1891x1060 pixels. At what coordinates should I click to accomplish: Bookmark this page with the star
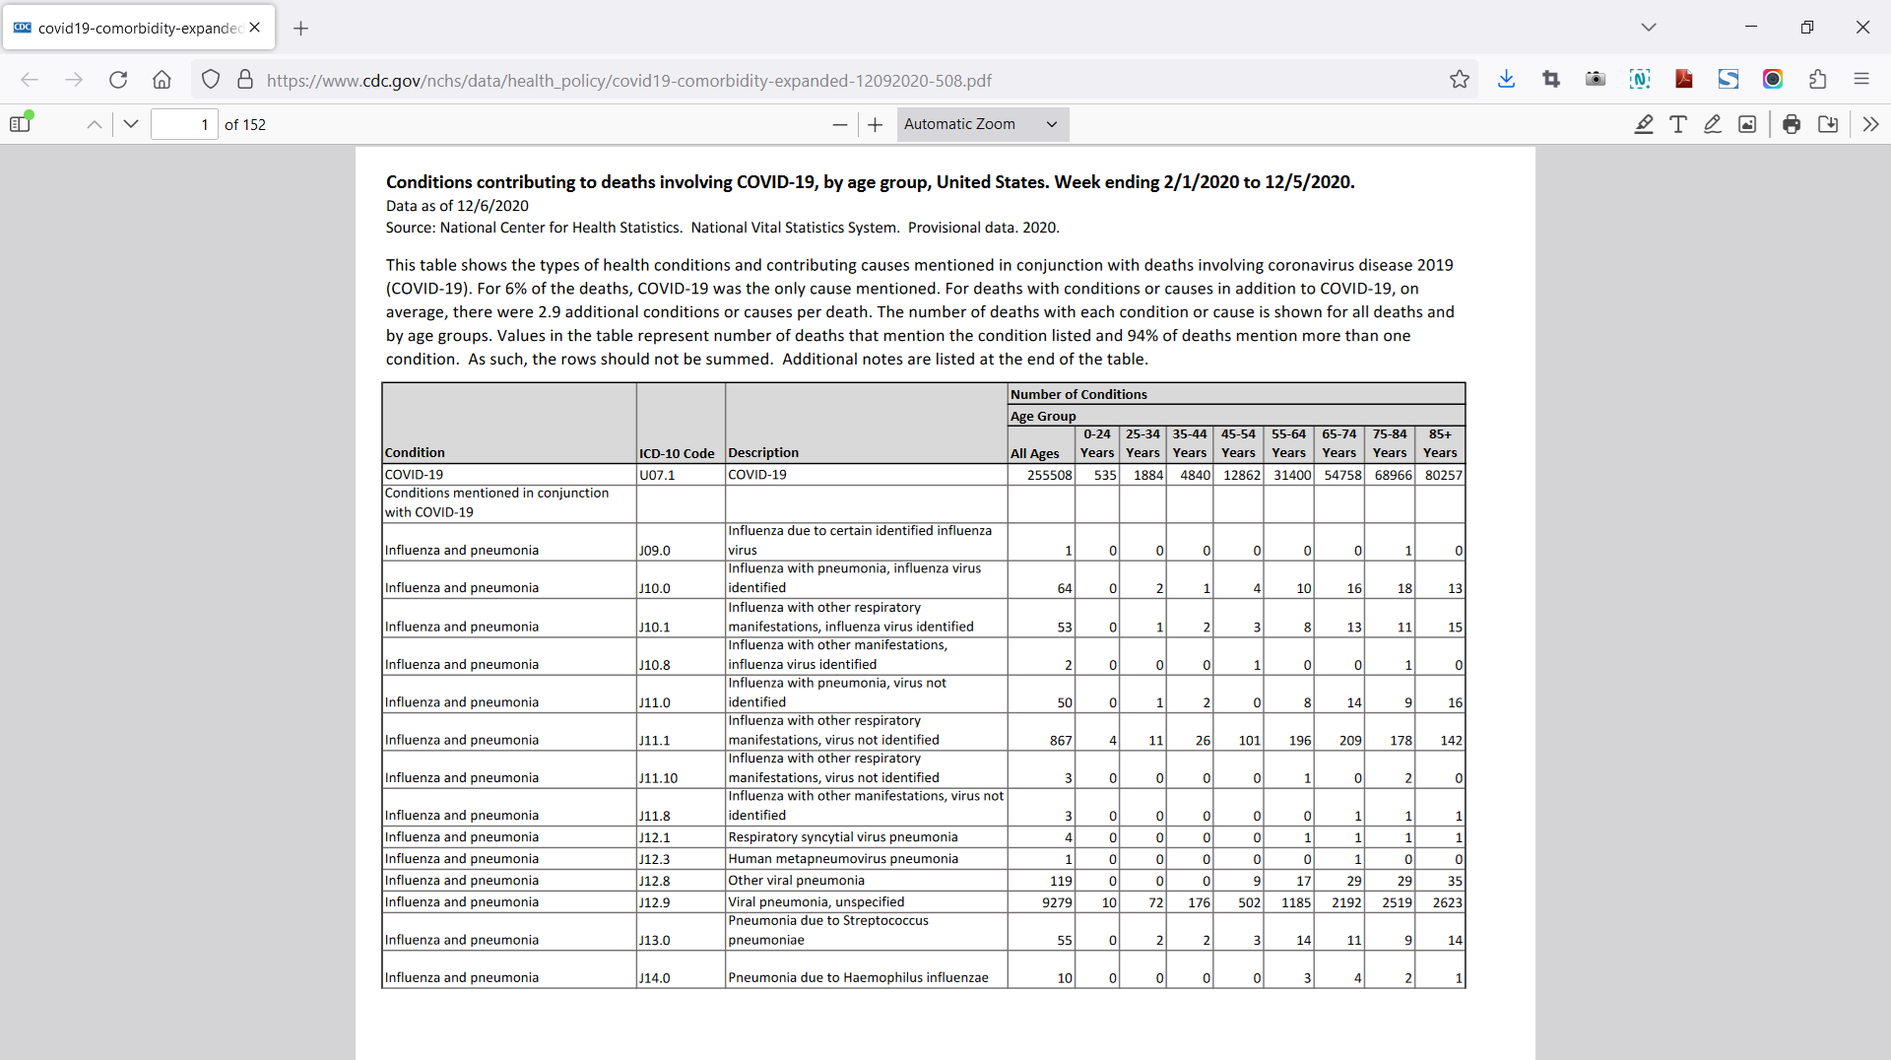tap(1460, 80)
